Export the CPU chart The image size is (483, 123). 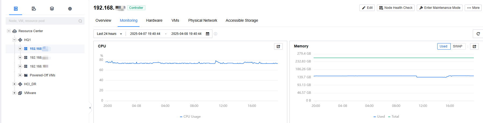click(x=278, y=46)
